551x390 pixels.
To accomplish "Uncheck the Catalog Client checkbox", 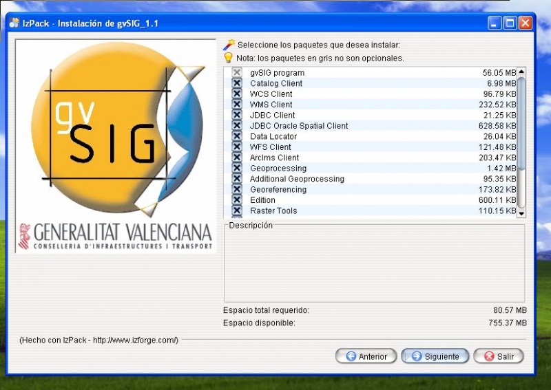I will pyautogui.click(x=237, y=83).
